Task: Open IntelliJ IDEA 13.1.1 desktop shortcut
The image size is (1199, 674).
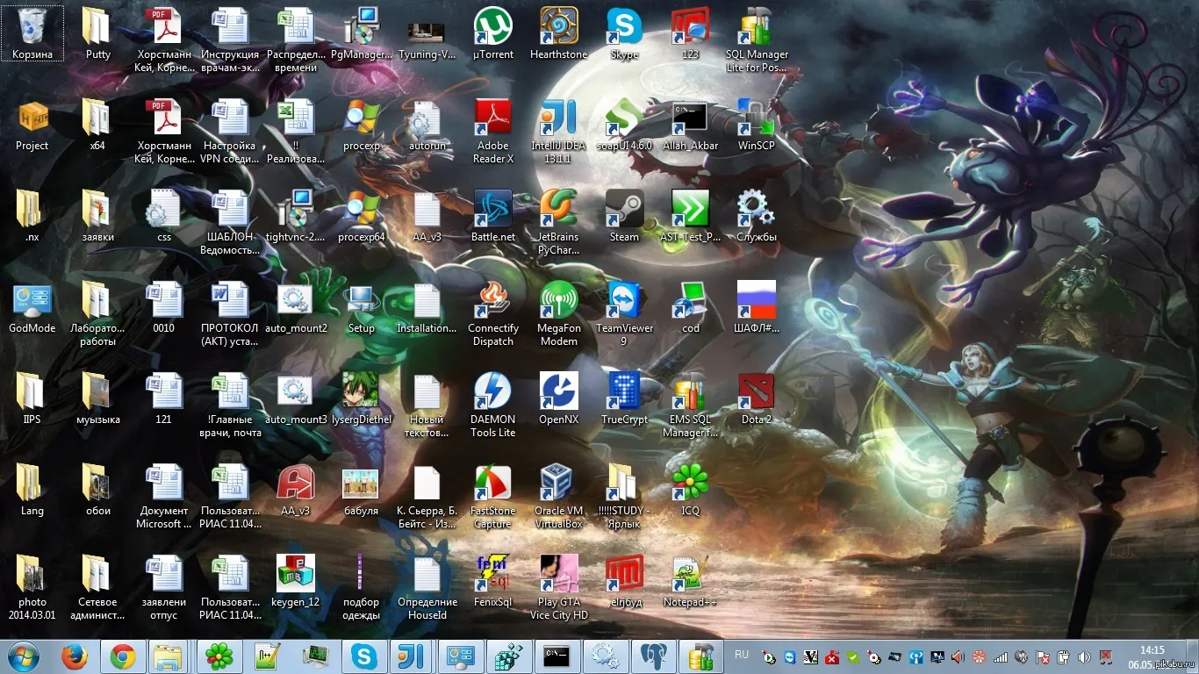Action: [x=559, y=132]
